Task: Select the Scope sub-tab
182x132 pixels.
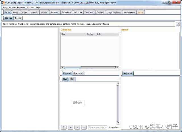Action: (18, 18)
